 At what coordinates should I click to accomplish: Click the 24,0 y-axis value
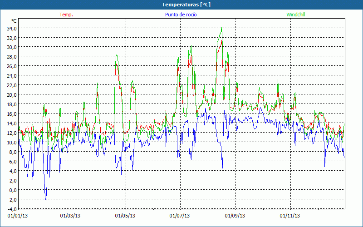12,76
